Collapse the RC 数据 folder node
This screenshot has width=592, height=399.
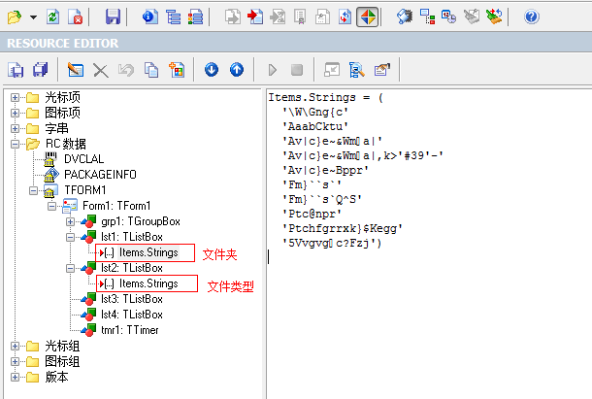[x=16, y=144]
